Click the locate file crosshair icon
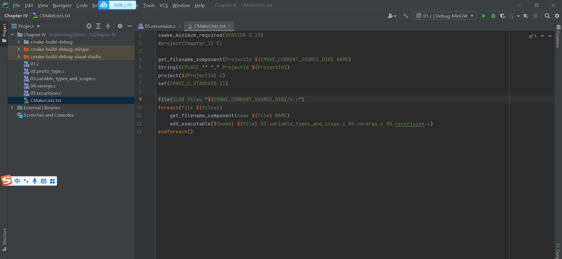Image resolution: width=562 pixels, height=259 pixels. click(x=89, y=26)
